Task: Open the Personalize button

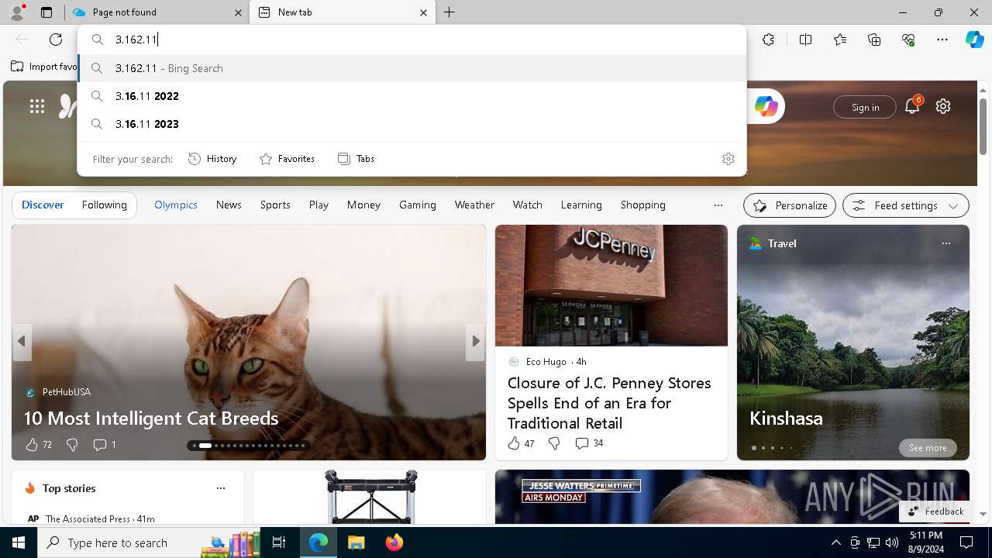Action: [790, 205]
